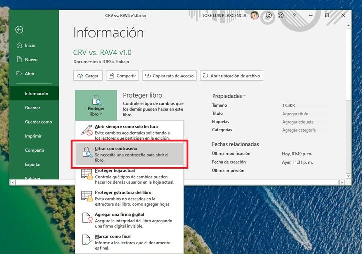Image resolution: width=362 pixels, height=254 pixels.
Task: Click the happy smiley feedback icon
Action: click(268, 15)
